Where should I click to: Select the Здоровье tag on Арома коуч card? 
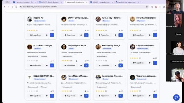(106, 21)
